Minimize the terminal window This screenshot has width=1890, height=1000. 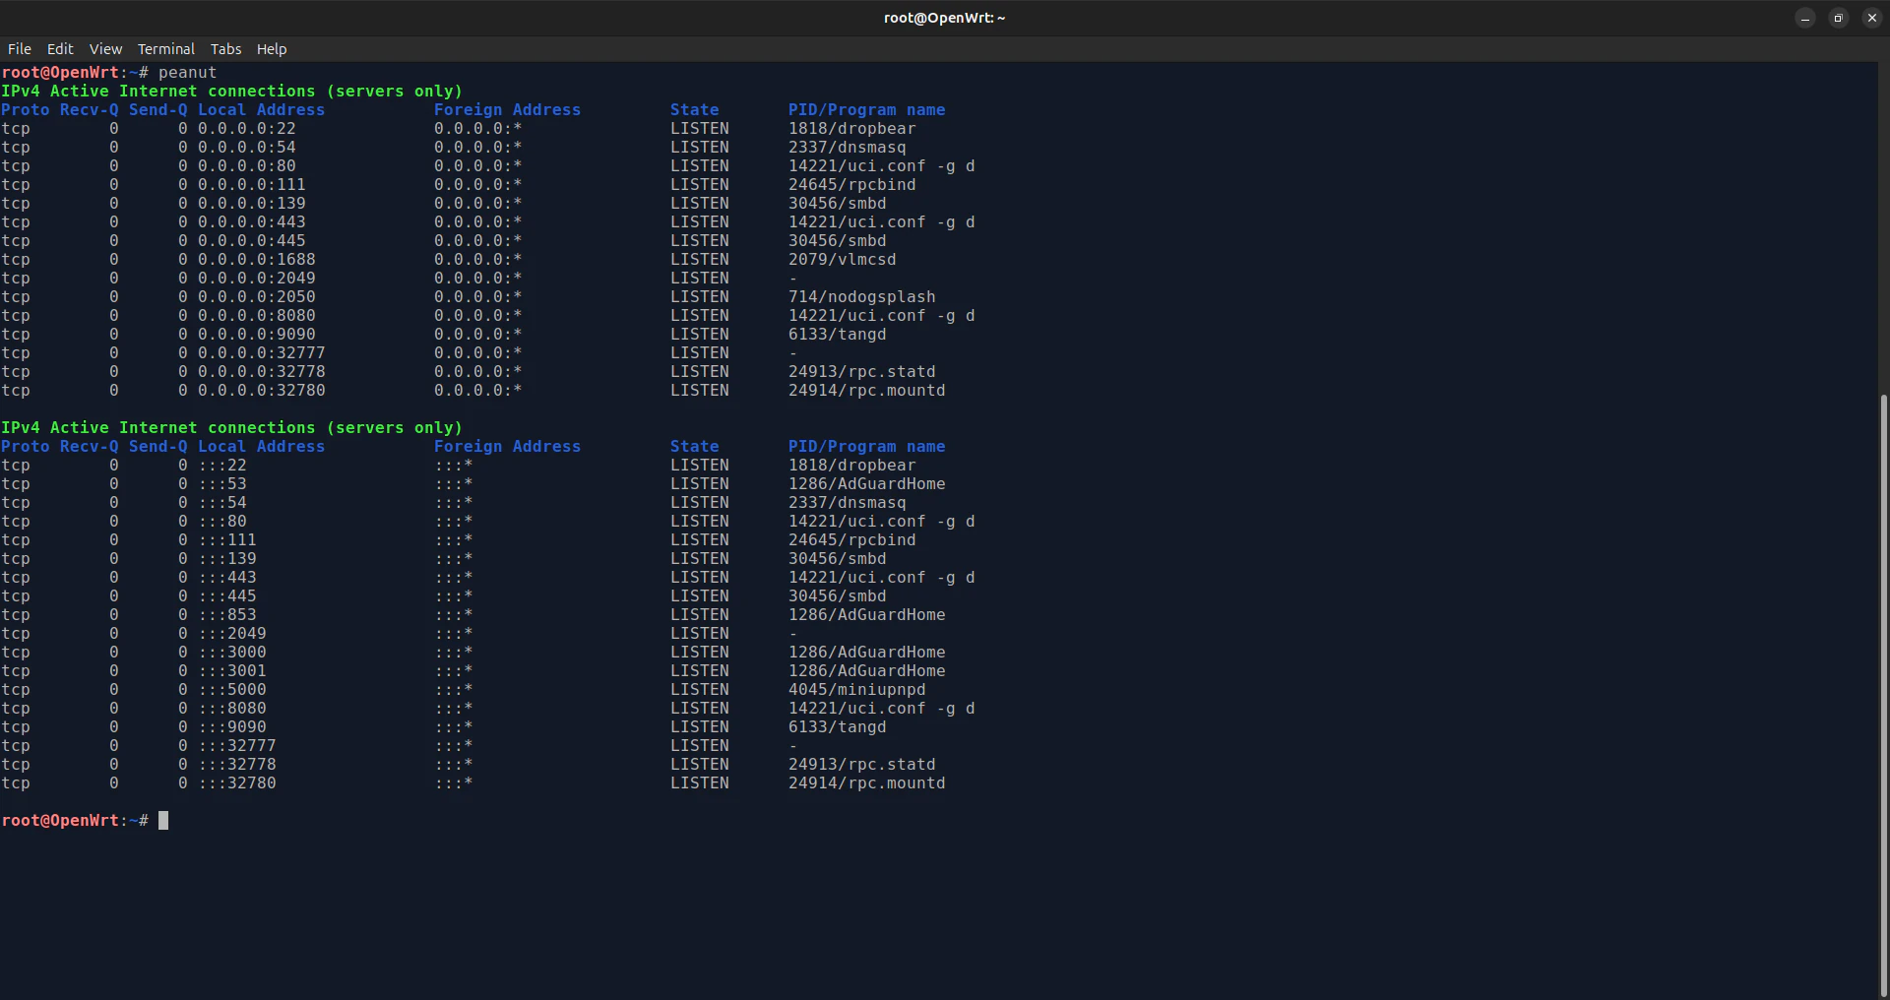(1805, 18)
